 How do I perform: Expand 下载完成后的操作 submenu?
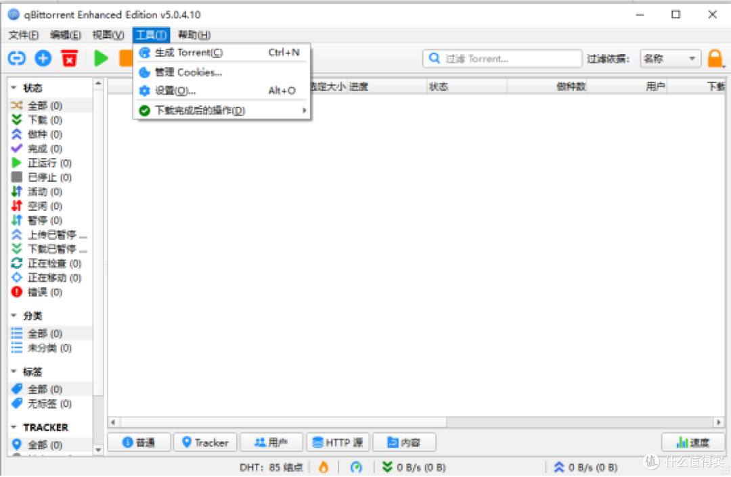[x=222, y=110]
